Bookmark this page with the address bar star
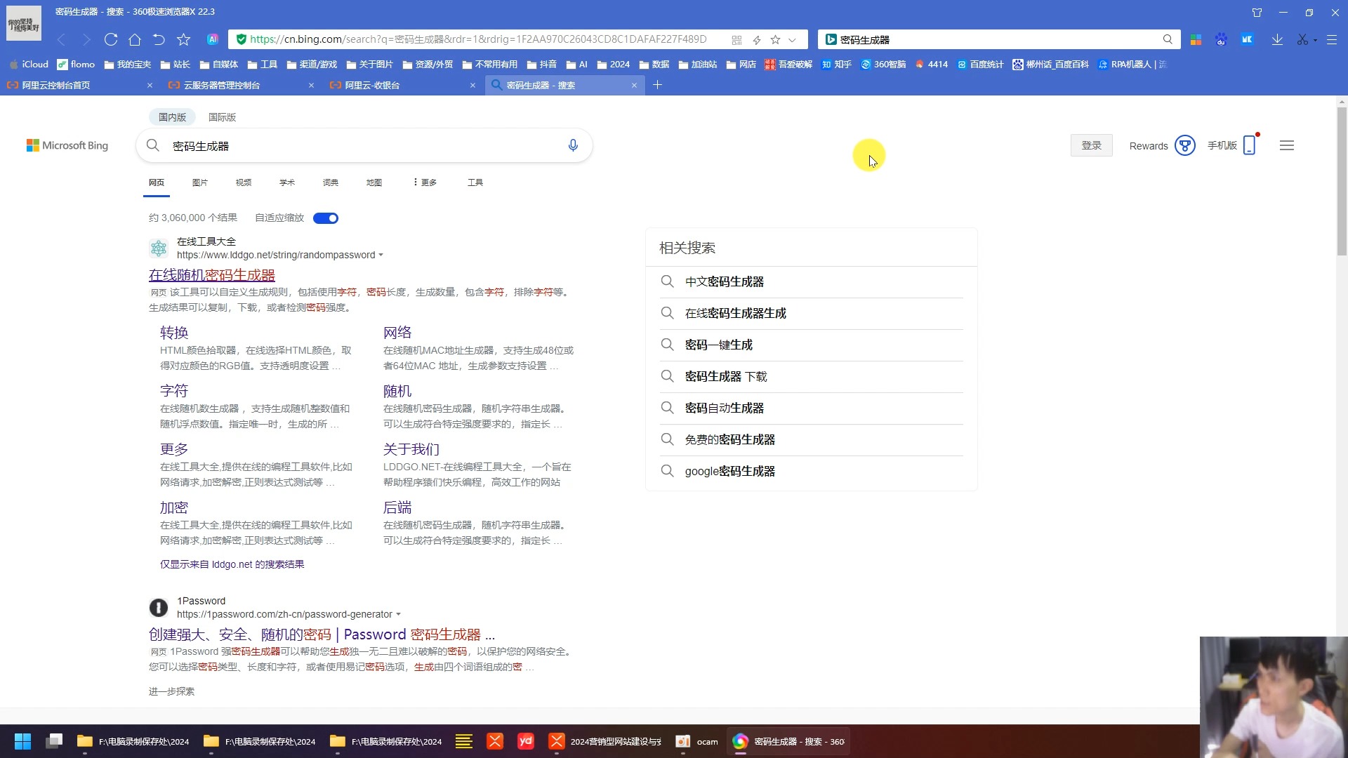This screenshot has width=1348, height=758. pyautogui.click(x=775, y=40)
